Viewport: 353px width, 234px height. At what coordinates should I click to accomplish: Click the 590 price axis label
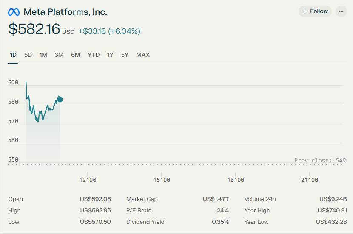coord(13,83)
